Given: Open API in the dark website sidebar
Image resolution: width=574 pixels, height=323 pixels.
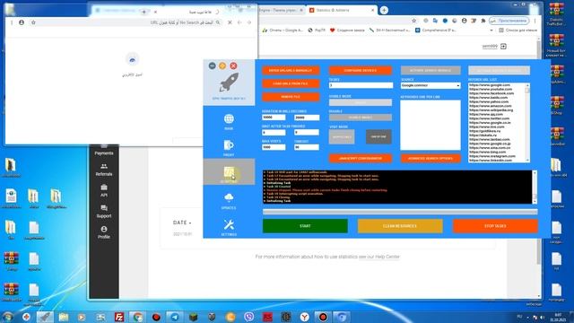Looking at the screenshot, I should click(x=104, y=191).
